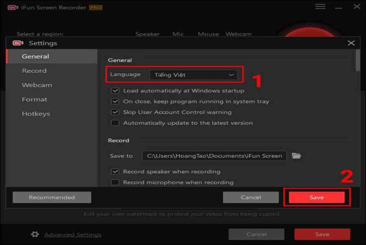Screen dimensions: 366x245
Task: Click the Speaker label in main window
Action: [x=147, y=34]
